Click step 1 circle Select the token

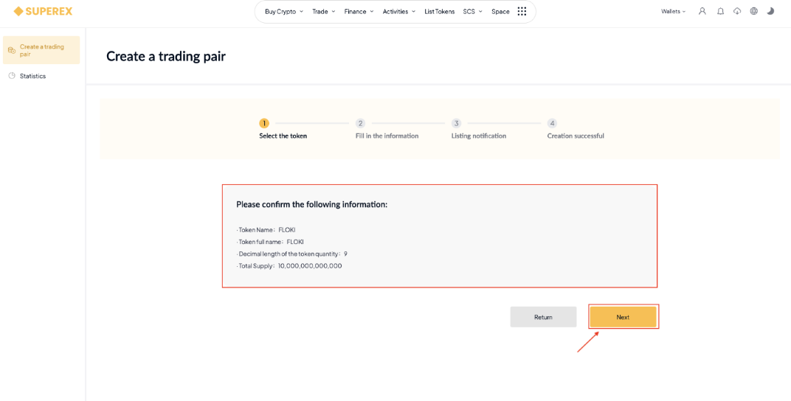264,123
